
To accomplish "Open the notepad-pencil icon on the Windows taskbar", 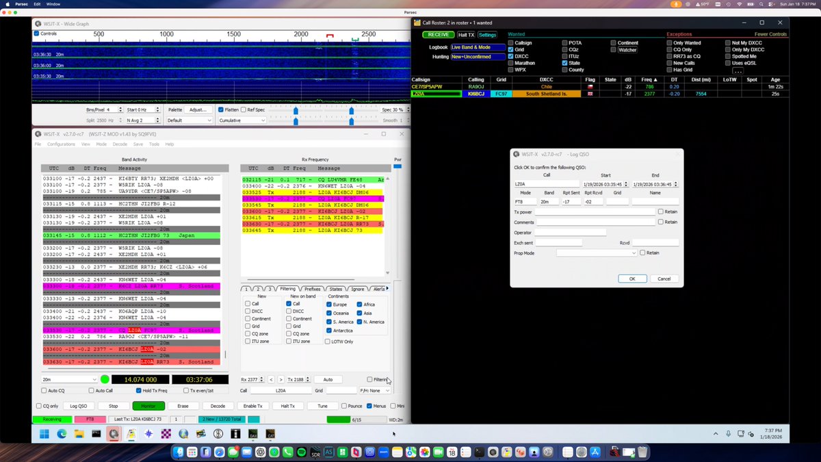I will click(131, 433).
